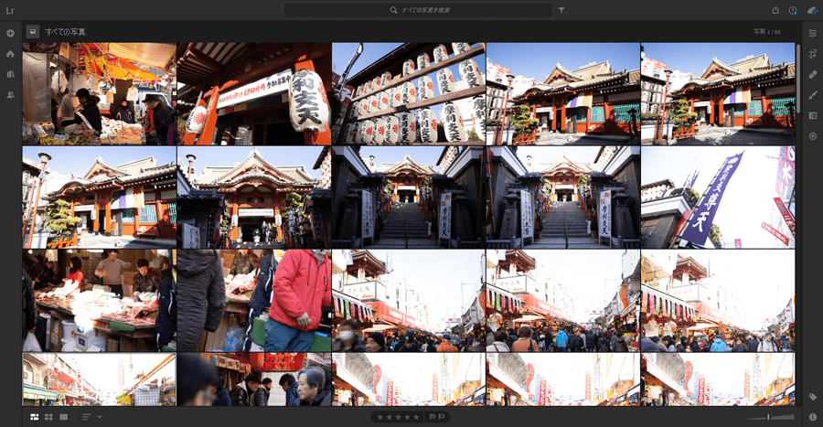
Task: Select the rack of white lanterns photo
Action: (409, 94)
